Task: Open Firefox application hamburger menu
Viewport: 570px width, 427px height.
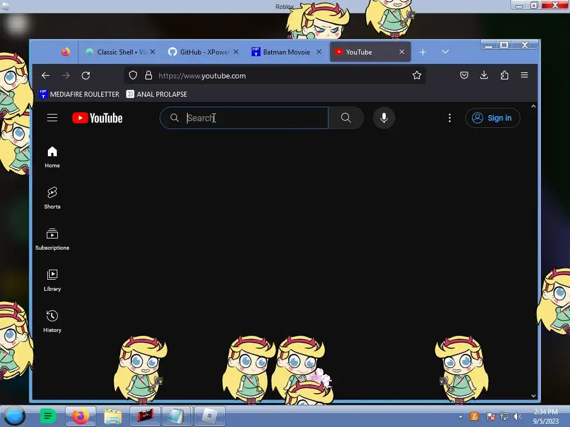Action: pos(524,75)
